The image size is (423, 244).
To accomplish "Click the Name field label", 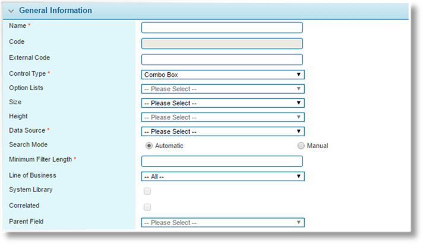I will pos(18,25).
